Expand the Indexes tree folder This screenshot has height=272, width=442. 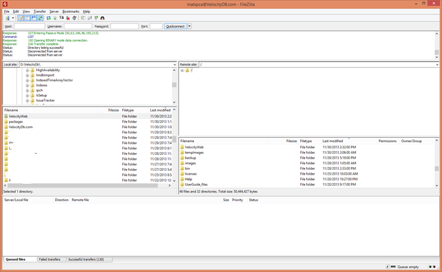[x=28, y=86]
